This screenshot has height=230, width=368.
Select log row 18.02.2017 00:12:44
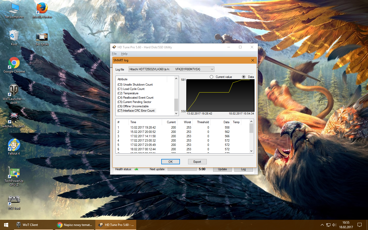[182, 149]
